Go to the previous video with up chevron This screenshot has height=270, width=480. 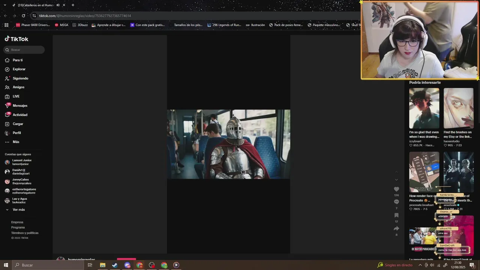tap(396, 172)
